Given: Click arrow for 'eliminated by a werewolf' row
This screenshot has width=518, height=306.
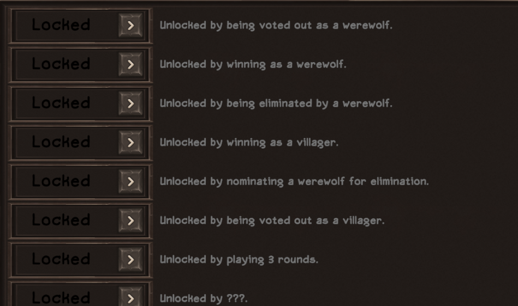Looking at the screenshot, I should [131, 103].
